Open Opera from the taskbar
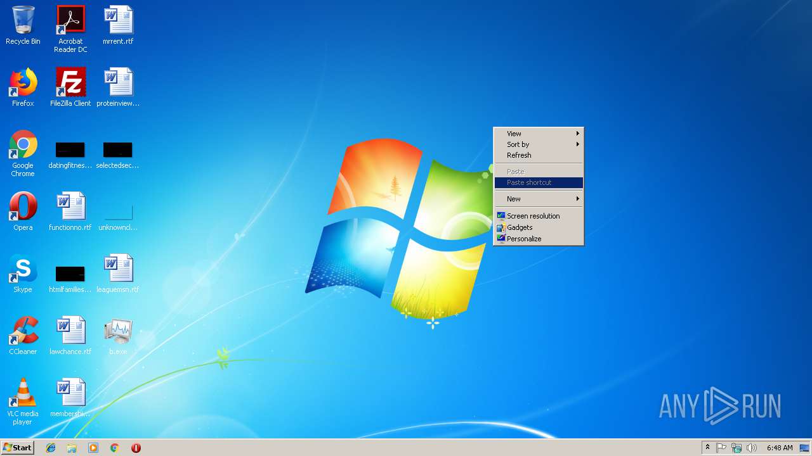 pos(136,448)
